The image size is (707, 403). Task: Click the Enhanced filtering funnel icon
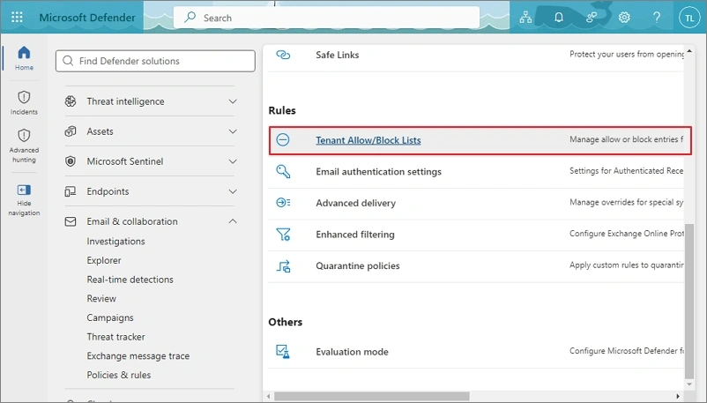(283, 235)
